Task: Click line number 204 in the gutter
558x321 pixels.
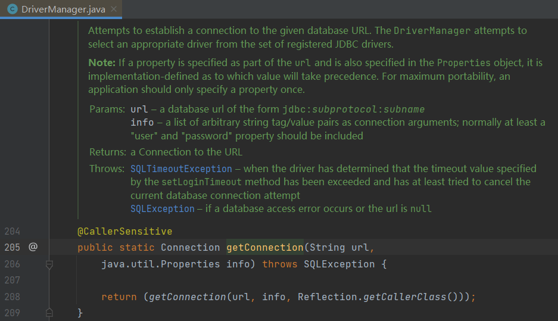Action: click(13, 232)
